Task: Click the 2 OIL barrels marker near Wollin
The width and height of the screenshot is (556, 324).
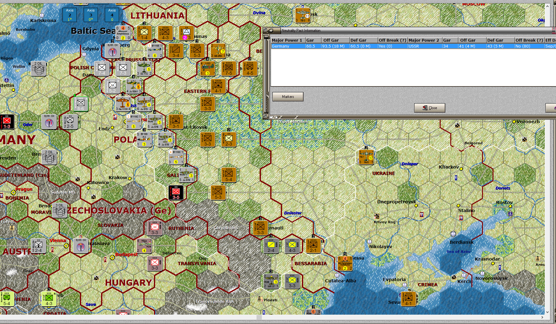Action: (38, 68)
